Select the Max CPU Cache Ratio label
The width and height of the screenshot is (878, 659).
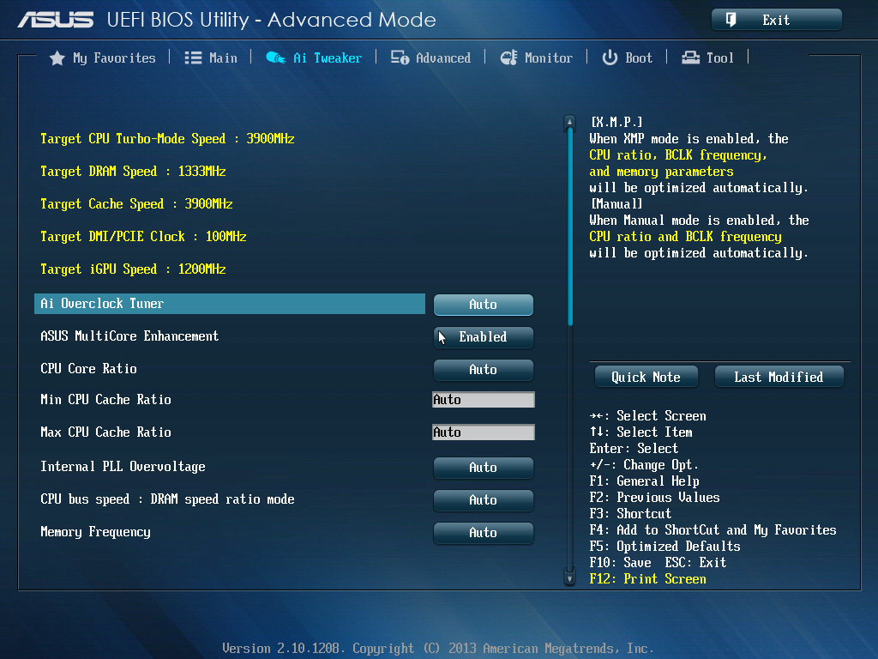point(105,432)
